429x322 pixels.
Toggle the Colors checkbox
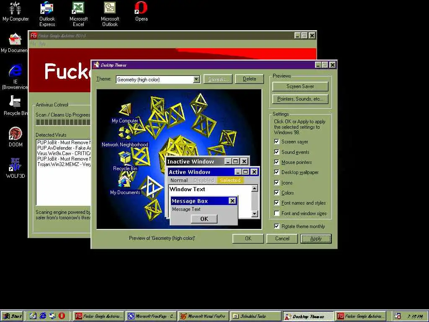[x=277, y=192]
